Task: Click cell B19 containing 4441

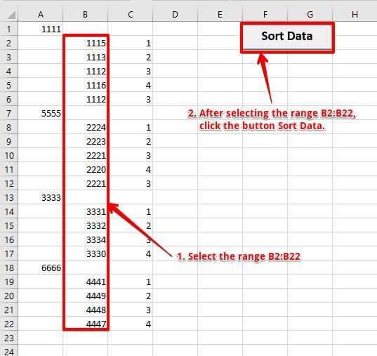Action: [86, 282]
